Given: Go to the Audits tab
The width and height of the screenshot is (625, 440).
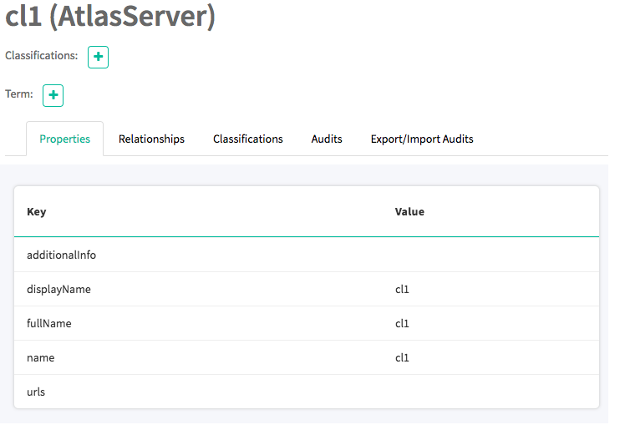Looking at the screenshot, I should [x=327, y=139].
